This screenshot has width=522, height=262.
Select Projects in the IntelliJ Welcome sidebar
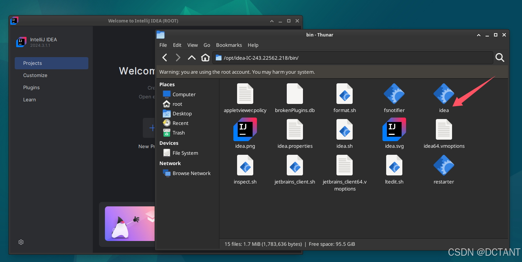(x=52, y=63)
